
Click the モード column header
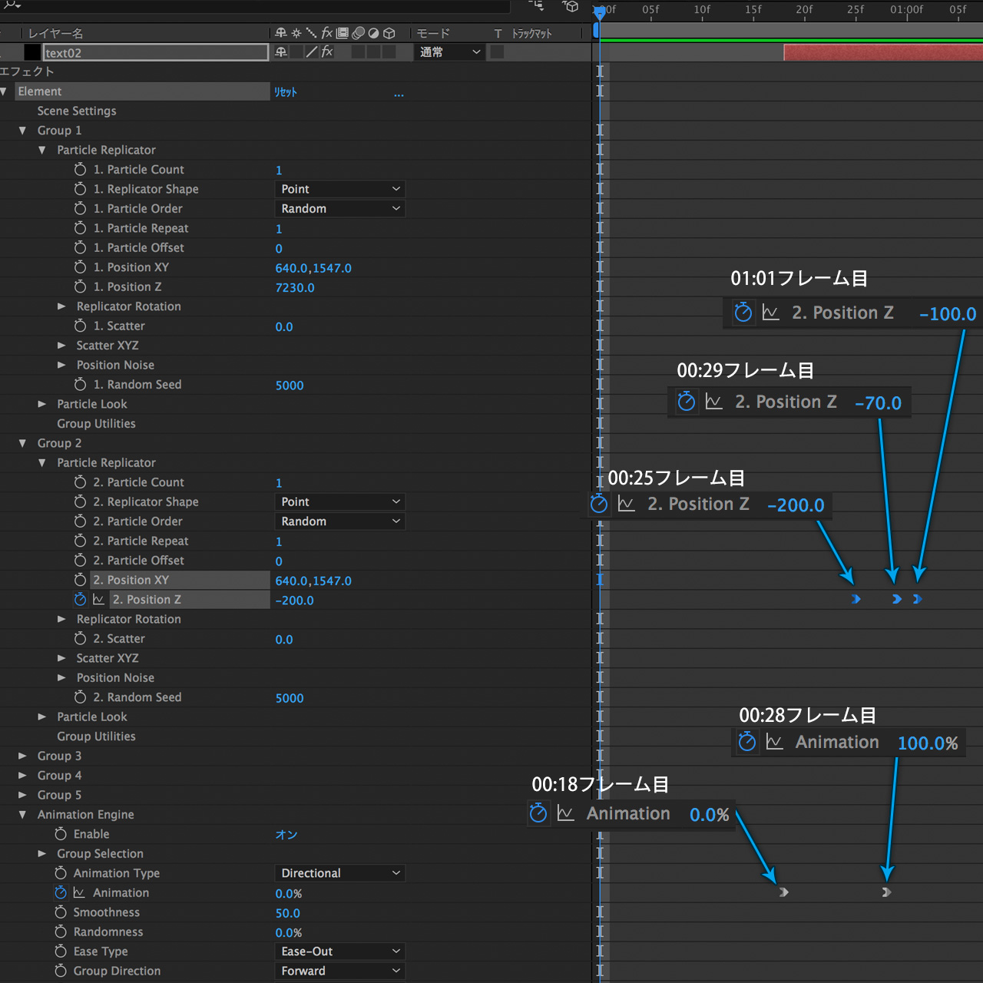point(433,33)
